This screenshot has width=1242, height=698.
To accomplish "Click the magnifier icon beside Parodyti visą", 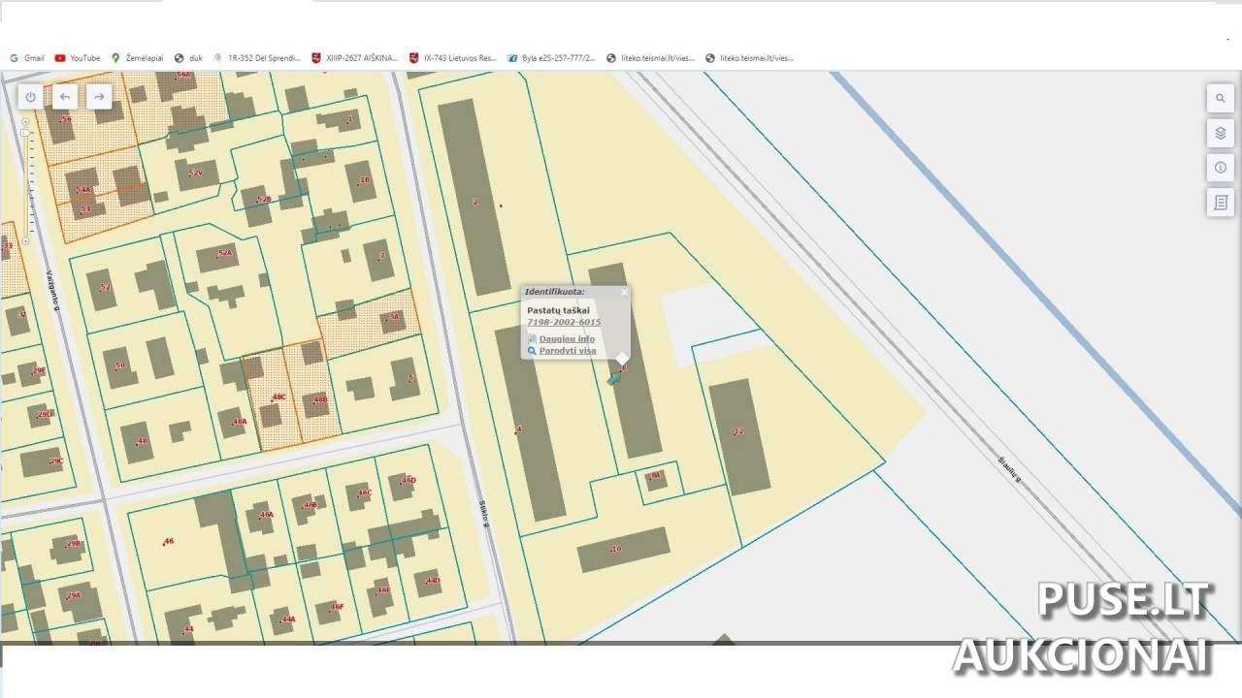I will (532, 351).
